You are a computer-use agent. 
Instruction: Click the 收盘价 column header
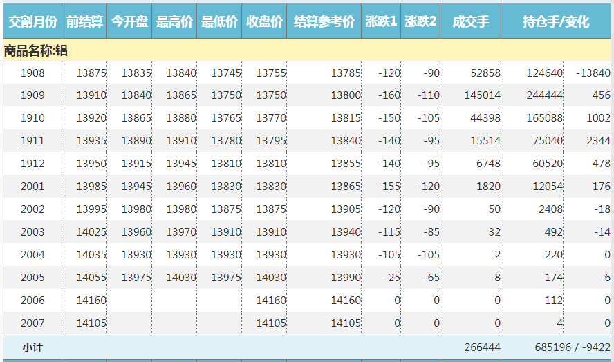tap(264, 22)
